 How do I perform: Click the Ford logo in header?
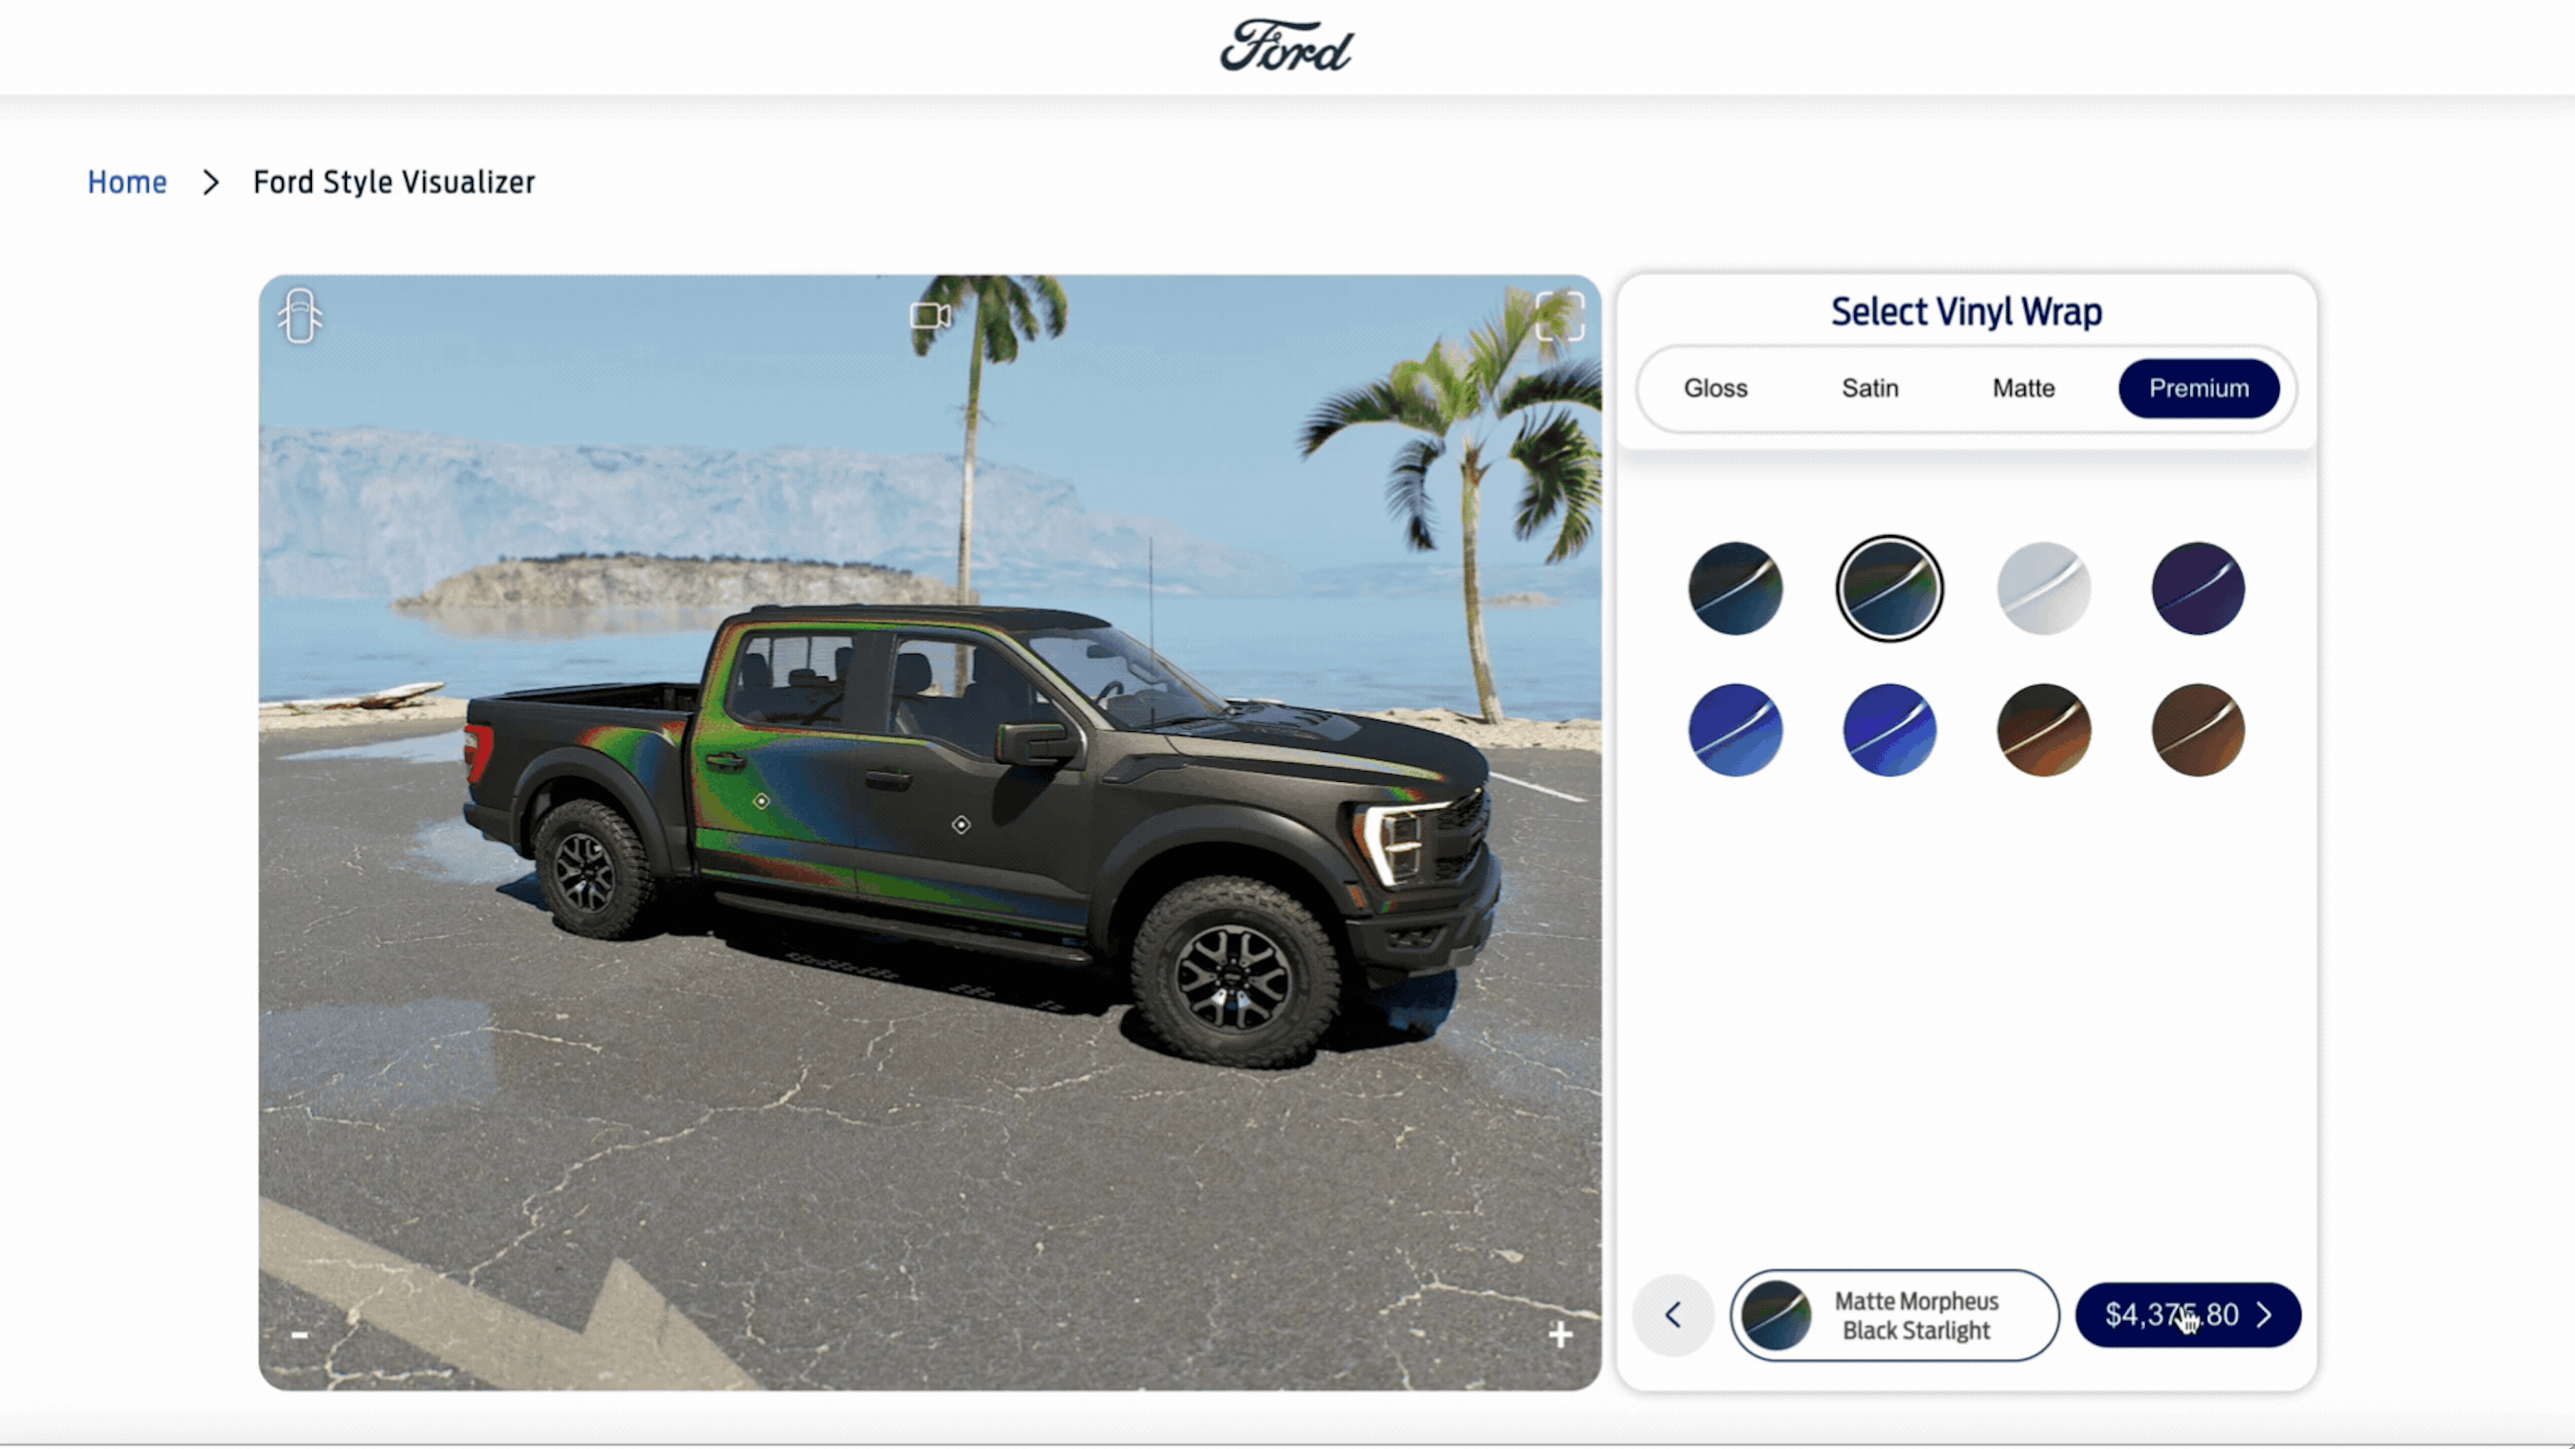1287,46
